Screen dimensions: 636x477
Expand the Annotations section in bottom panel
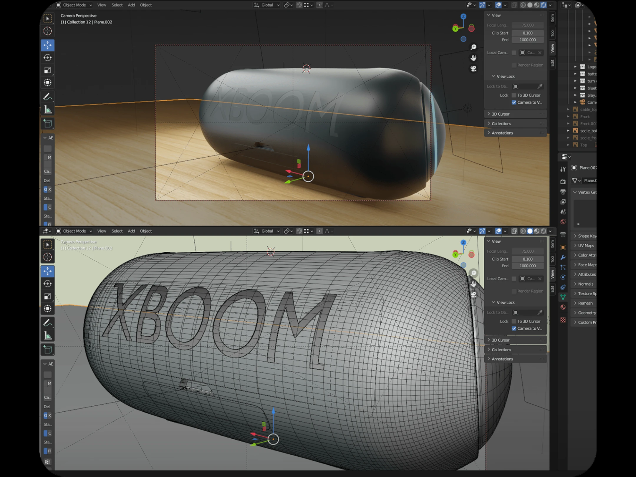point(502,359)
